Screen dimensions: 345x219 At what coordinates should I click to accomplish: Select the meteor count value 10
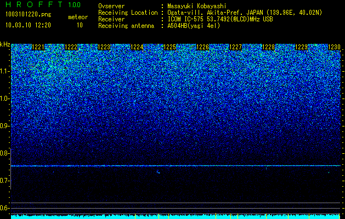point(80,25)
